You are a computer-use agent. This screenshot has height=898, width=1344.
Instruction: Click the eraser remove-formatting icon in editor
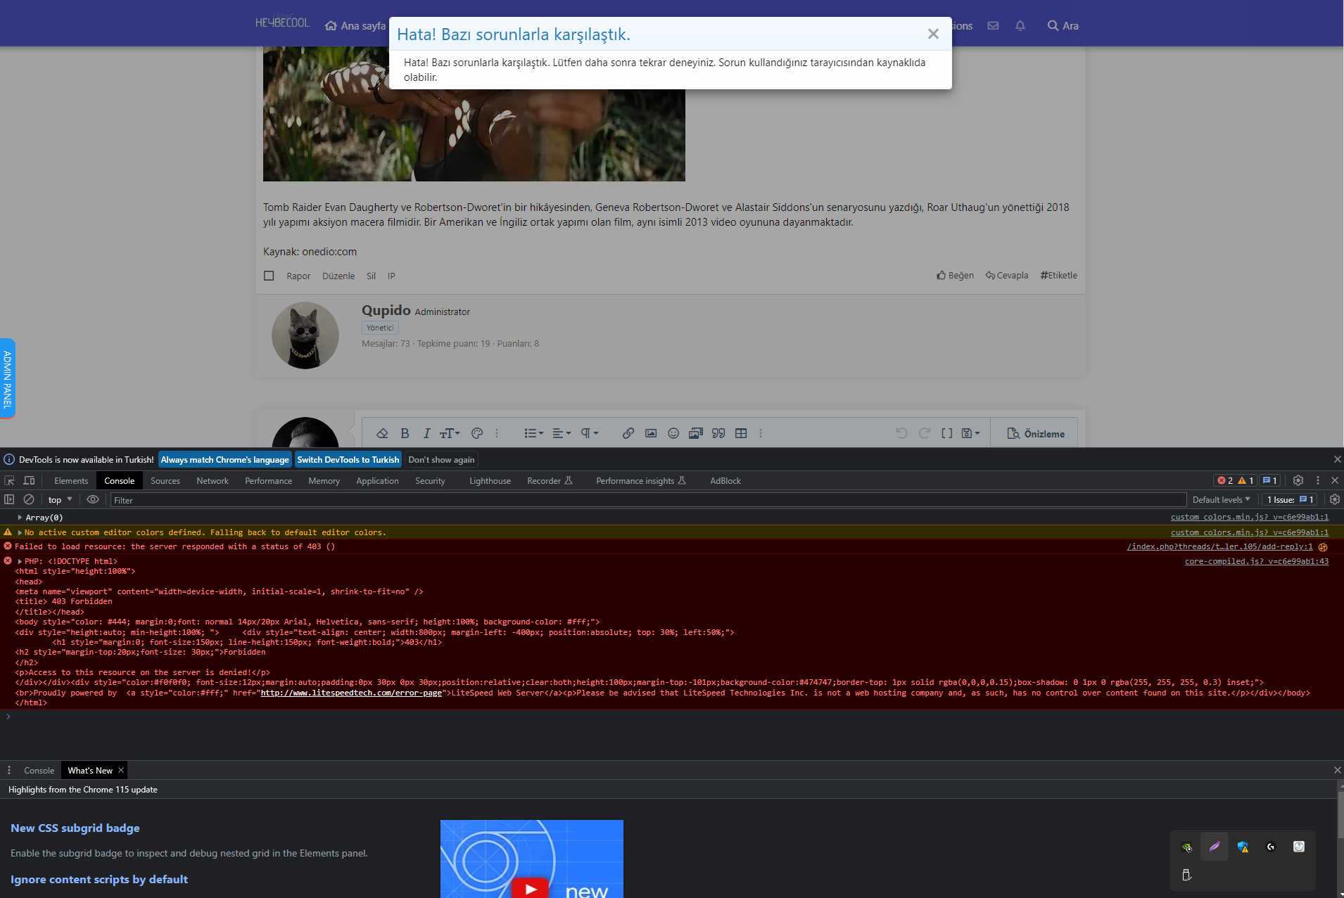tap(382, 433)
